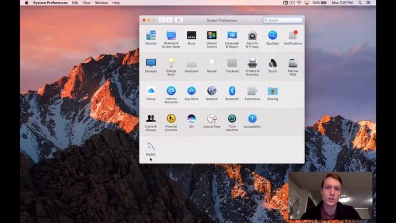Open the MySQL preferences pane

coord(151,149)
